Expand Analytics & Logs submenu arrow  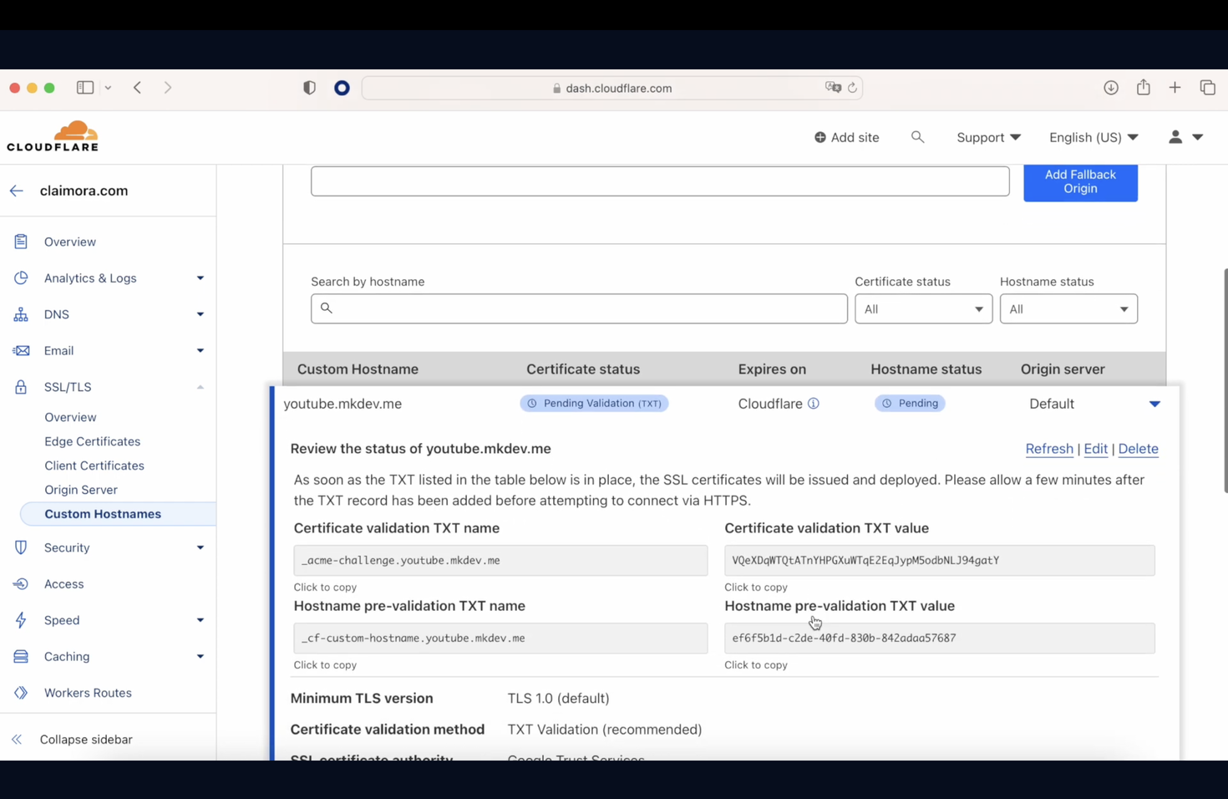[x=200, y=278]
